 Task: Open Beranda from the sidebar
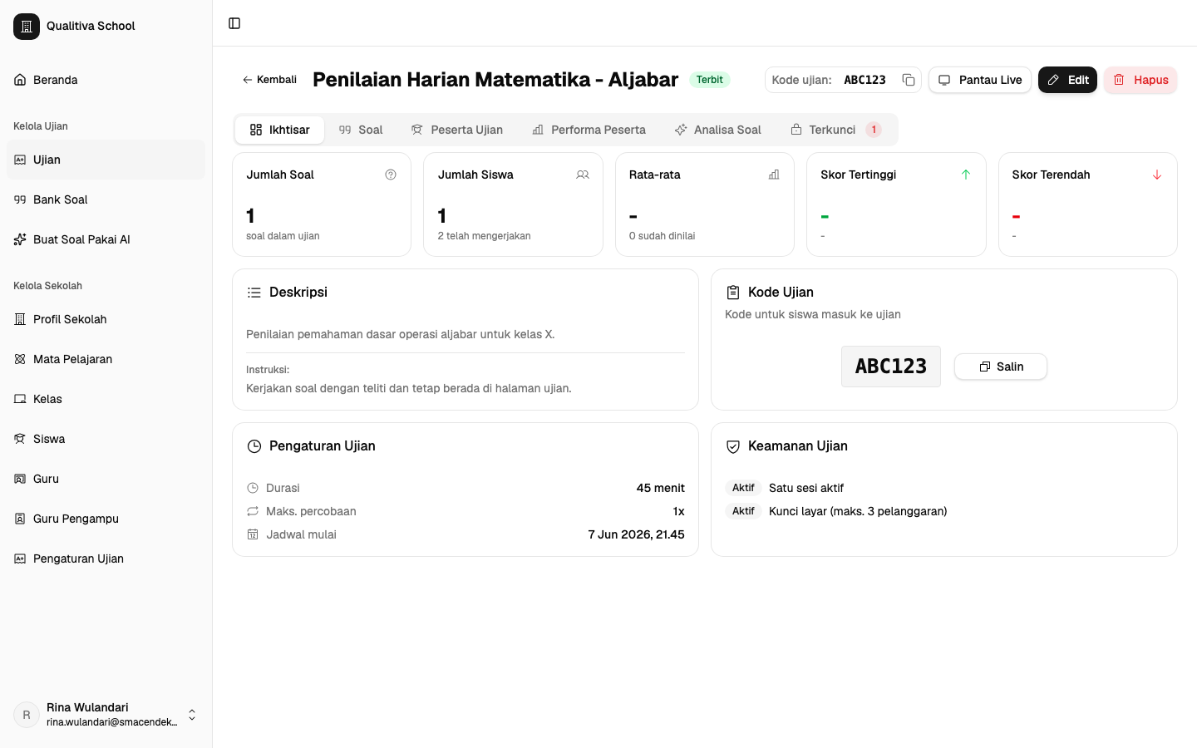click(106, 80)
